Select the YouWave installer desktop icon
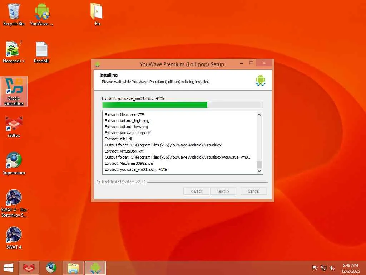Viewport: 366px width, 275px height. [x=41, y=14]
